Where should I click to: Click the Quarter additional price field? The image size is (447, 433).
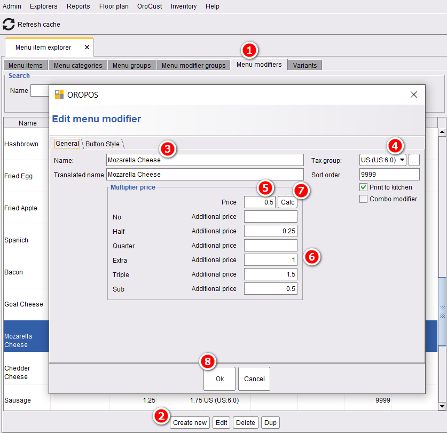[x=271, y=246]
